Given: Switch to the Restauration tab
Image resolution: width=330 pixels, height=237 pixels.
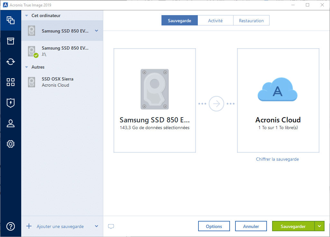Looking at the screenshot, I should [x=251, y=21].
